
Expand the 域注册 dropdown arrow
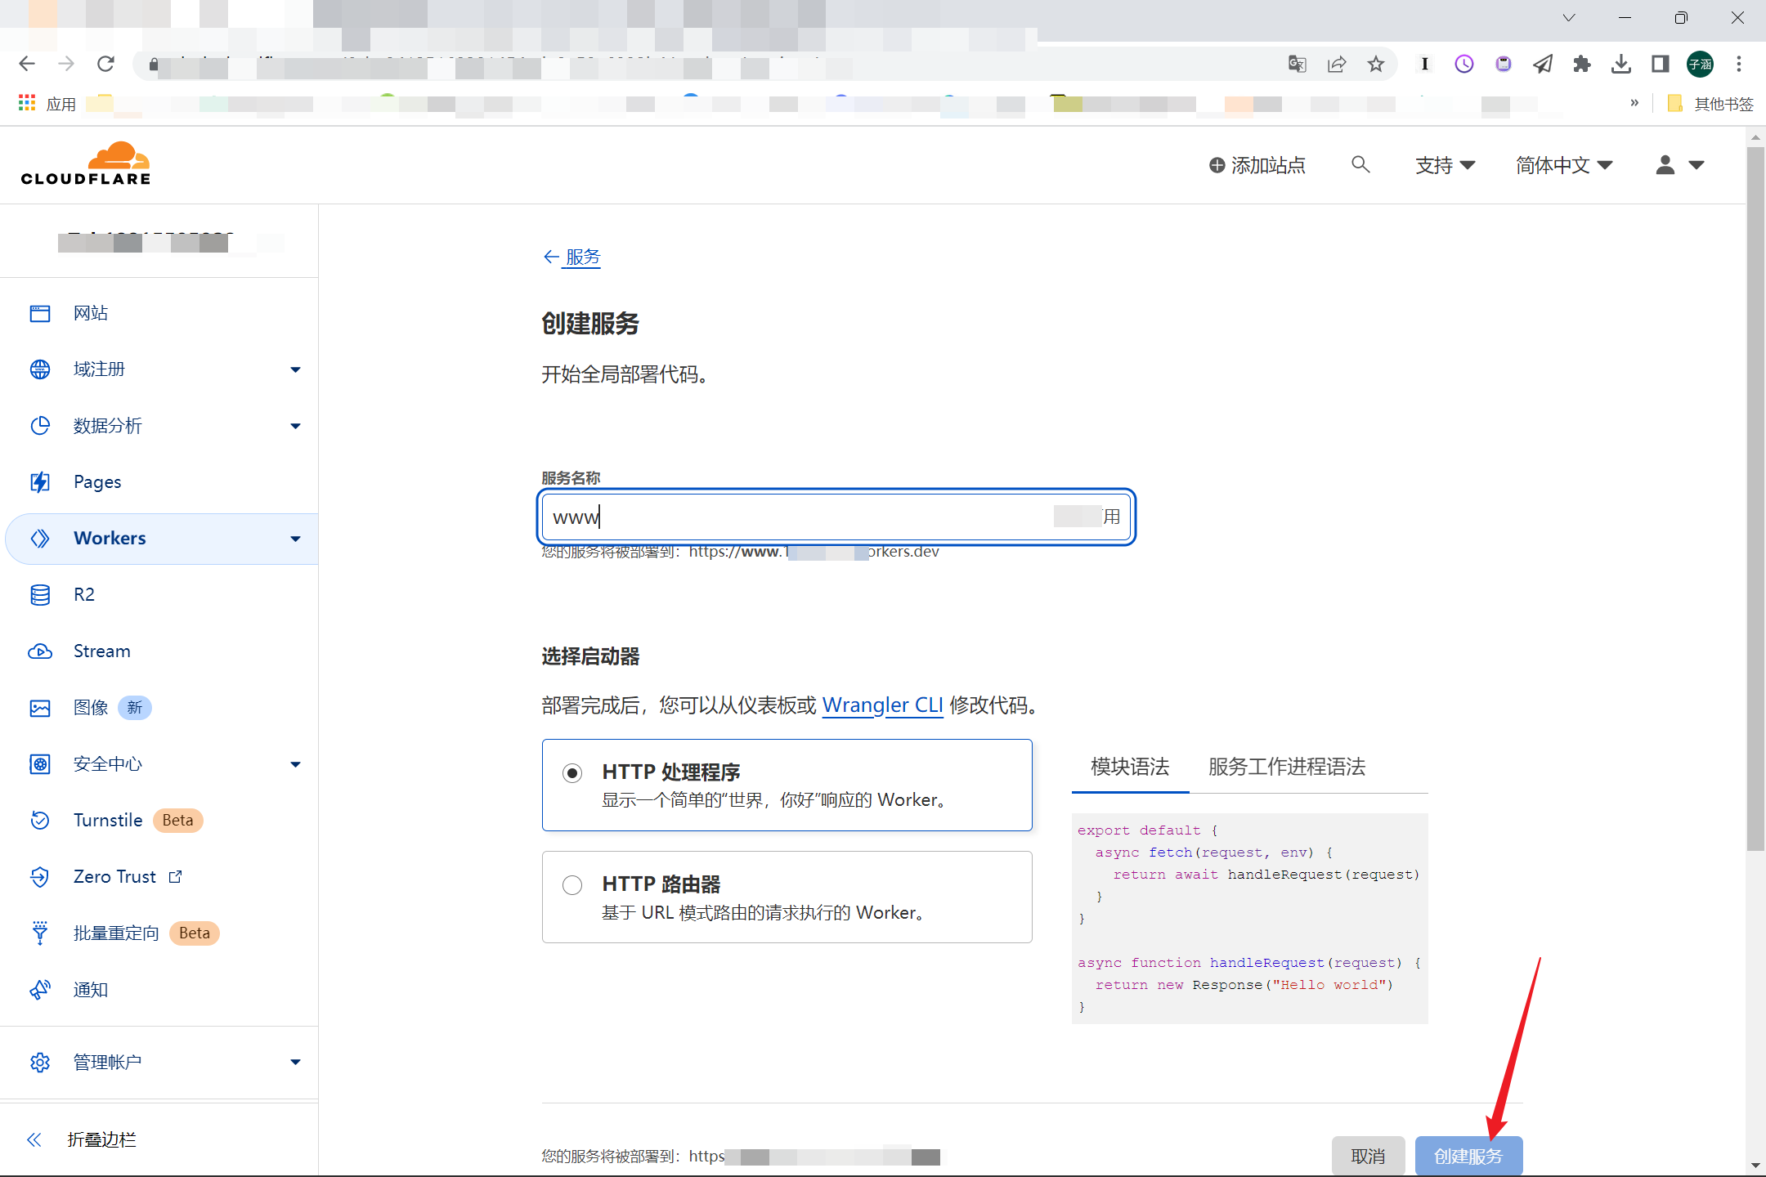295,369
